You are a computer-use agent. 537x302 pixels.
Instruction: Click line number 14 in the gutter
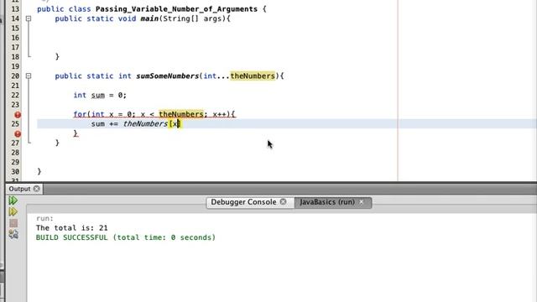[15, 18]
